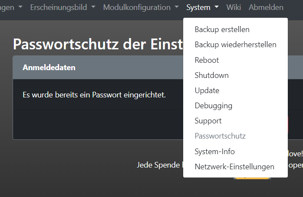Screen dimensions: 303x197
Task: Select Backup erstellen from System menu
Action: coord(222,30)
